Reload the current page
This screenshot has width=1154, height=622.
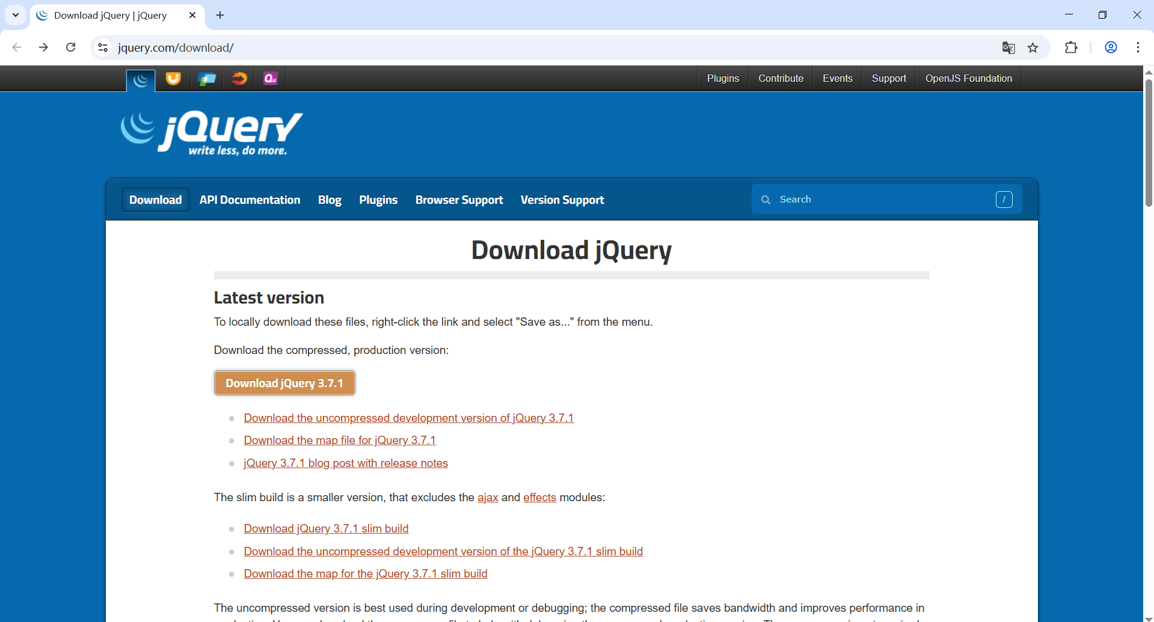click(70, 47)
